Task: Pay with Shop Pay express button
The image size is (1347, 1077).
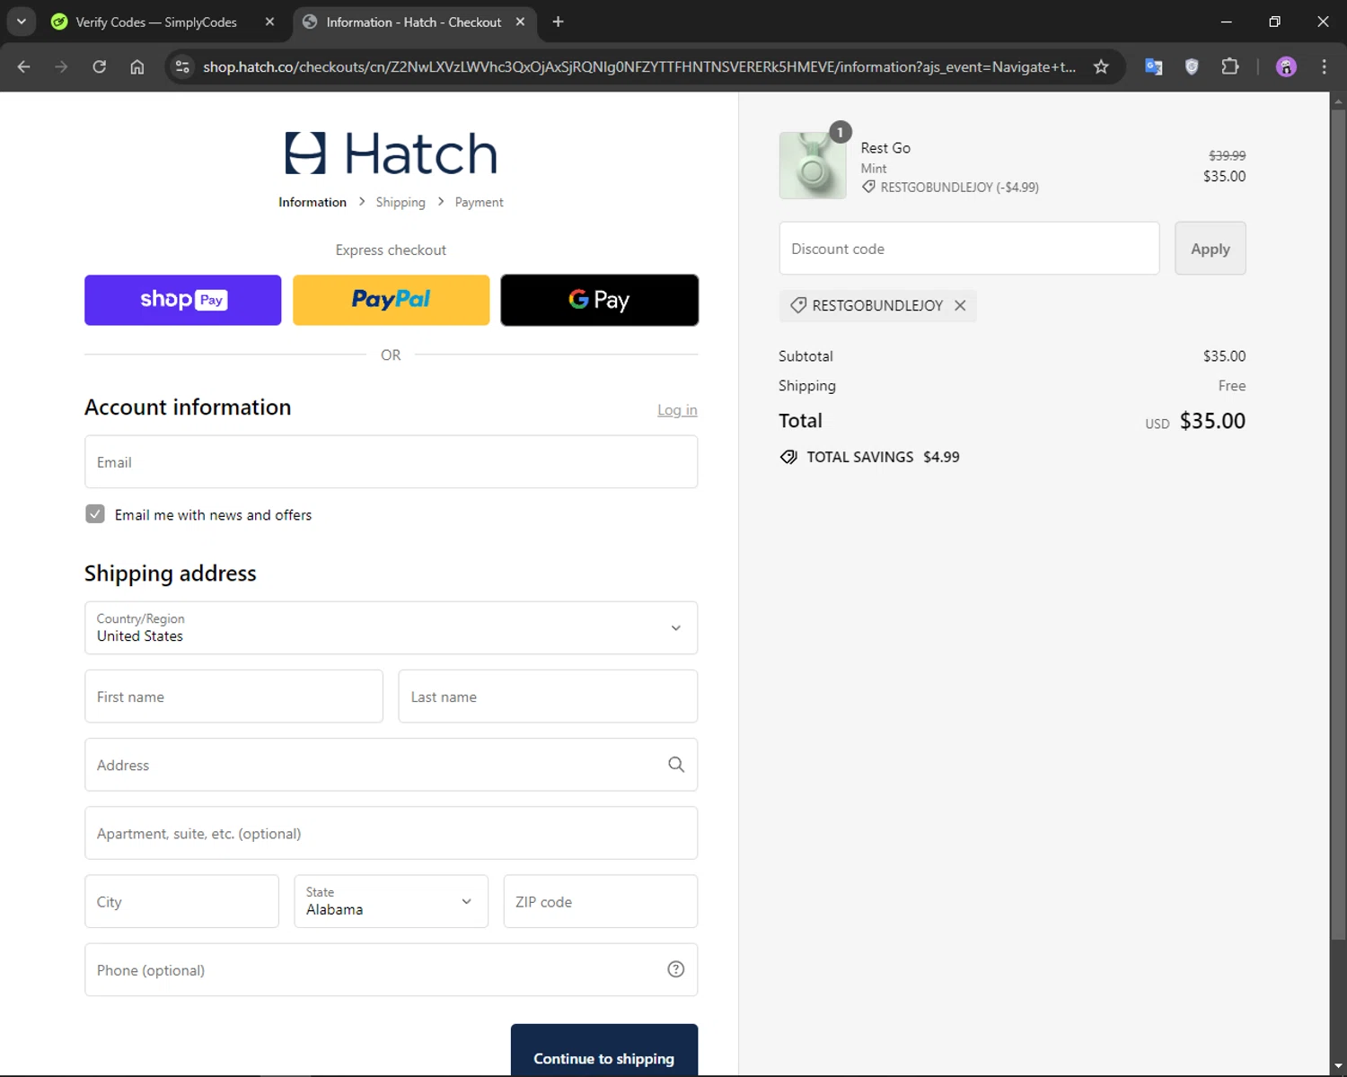Action: click(x=182, y=300)
